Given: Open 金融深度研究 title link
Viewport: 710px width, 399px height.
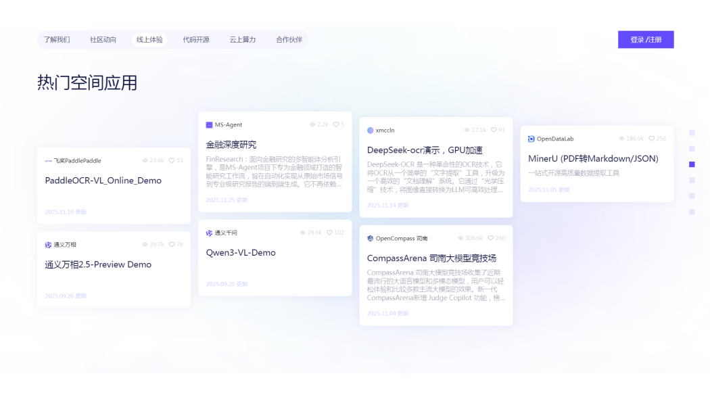Looking at the screenshot, I should click(231, 145).
